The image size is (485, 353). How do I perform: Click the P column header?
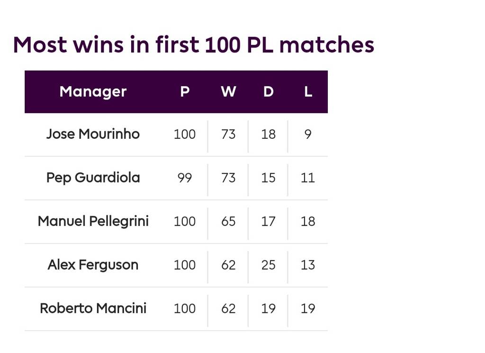point(185,91)
